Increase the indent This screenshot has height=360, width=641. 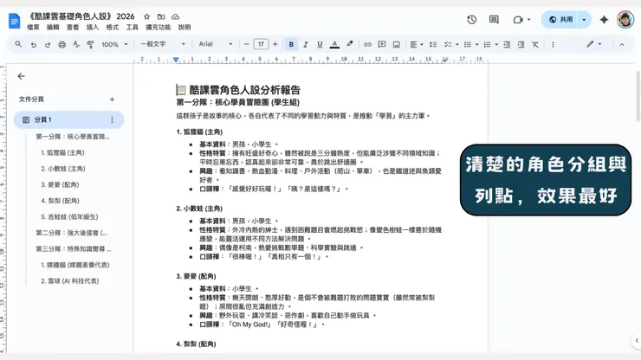[521, 44]
